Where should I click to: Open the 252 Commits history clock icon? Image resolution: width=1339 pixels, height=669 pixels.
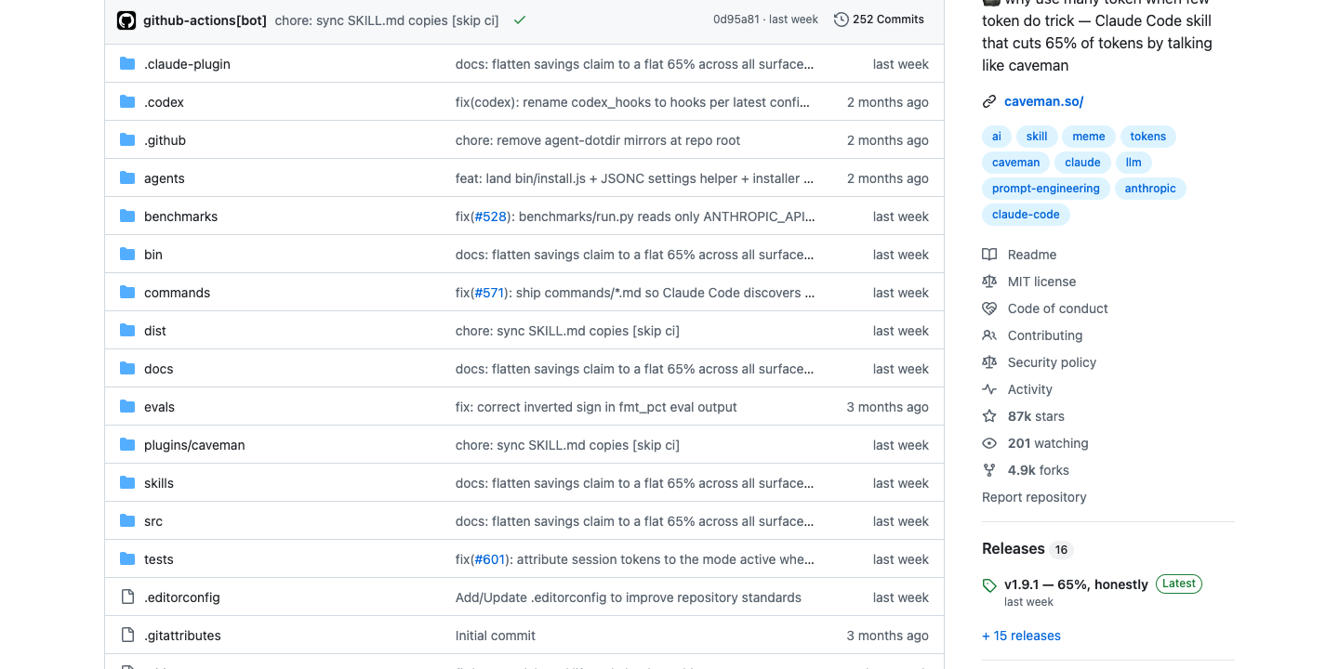842,20
